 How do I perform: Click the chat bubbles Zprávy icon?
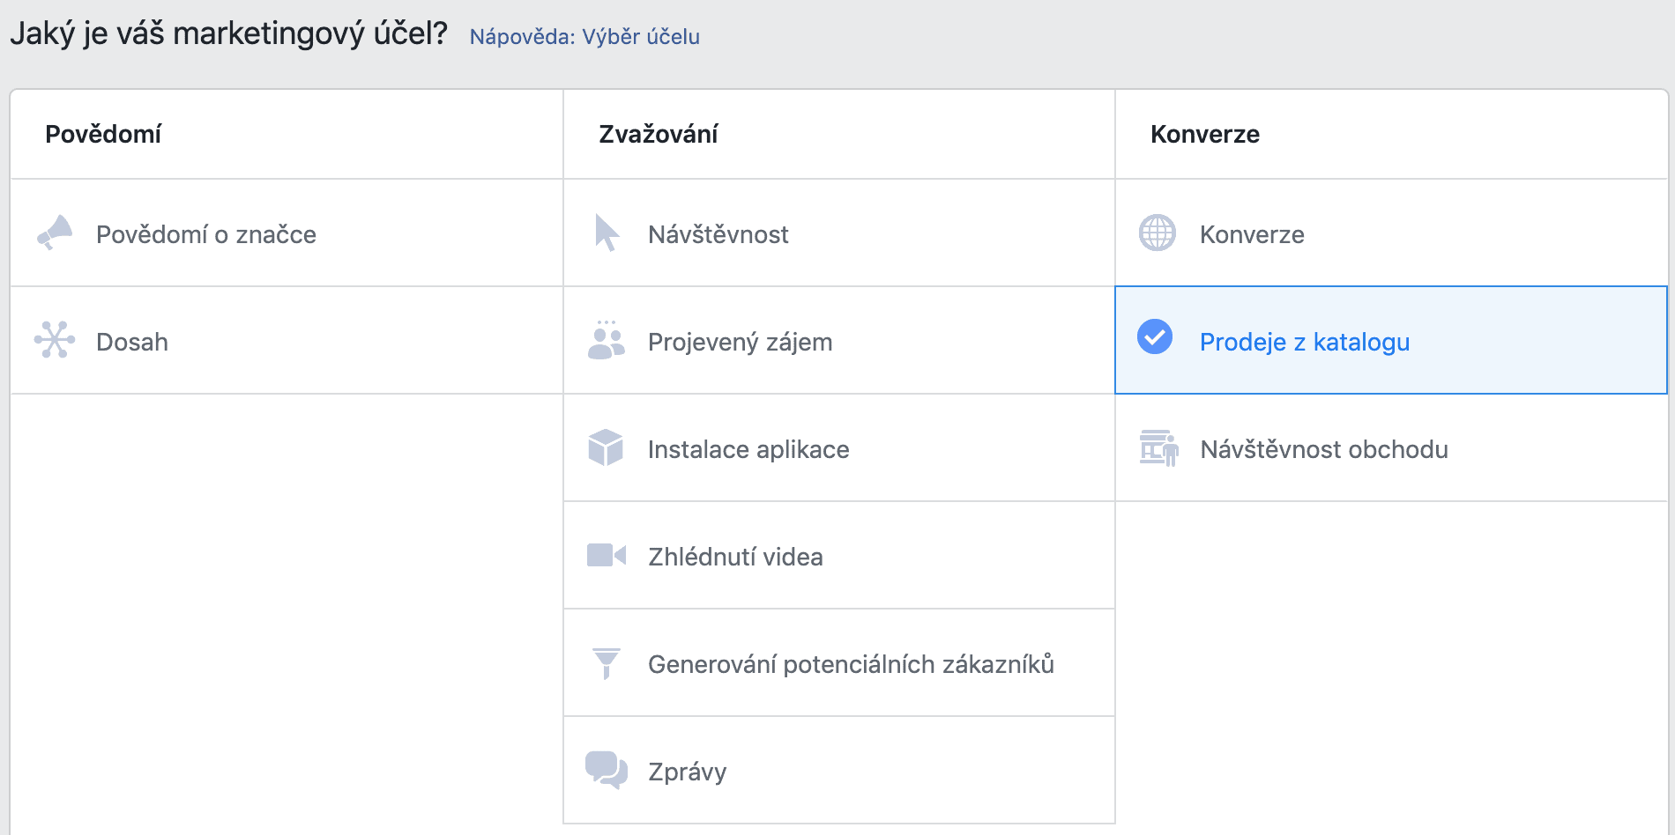pyautogui.click(x=607, y=771)
